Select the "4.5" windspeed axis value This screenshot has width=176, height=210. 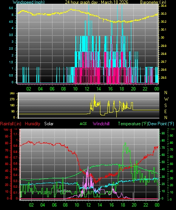click(11, 22)
